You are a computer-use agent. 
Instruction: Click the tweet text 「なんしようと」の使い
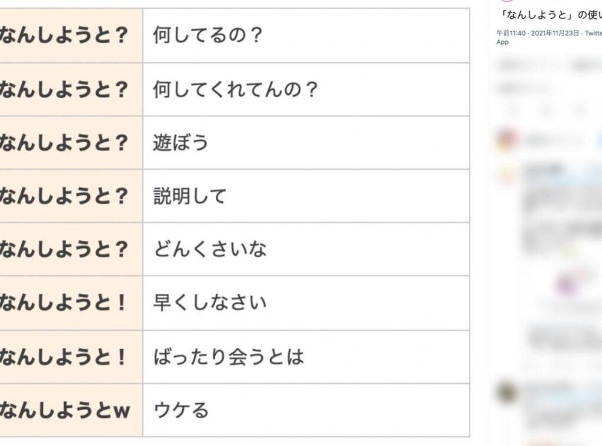(550, 14)
